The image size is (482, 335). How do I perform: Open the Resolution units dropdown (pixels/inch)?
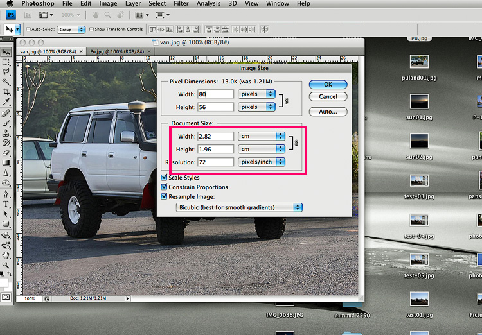point(261,162)
